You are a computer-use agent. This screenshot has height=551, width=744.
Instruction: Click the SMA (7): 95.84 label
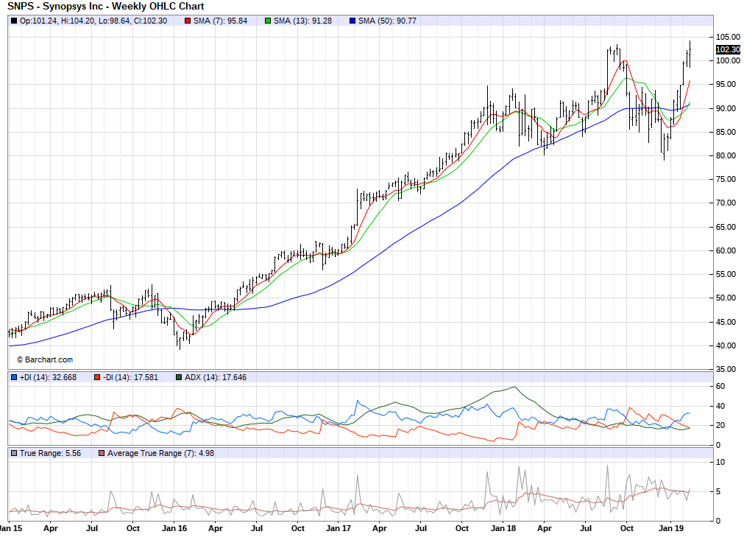pyautogui.click(x=220, y=21)
